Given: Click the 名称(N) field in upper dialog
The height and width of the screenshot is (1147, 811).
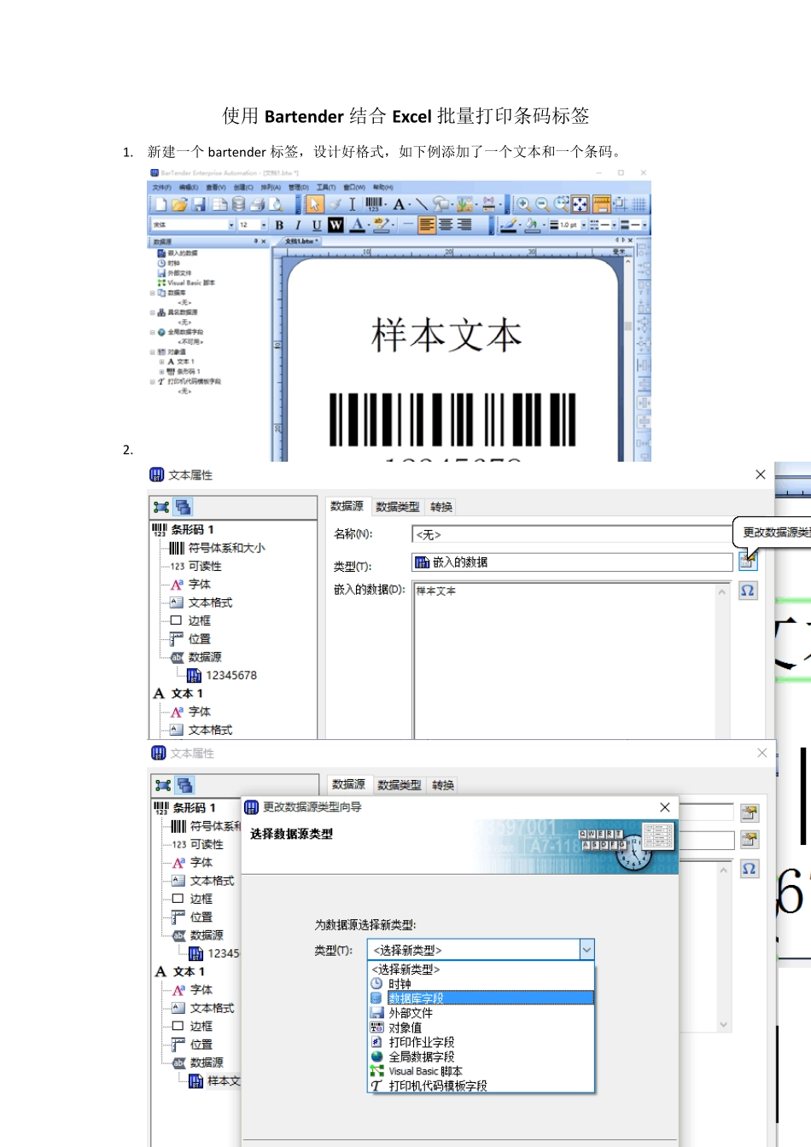Looking at the screenshot, I should 572,534.
